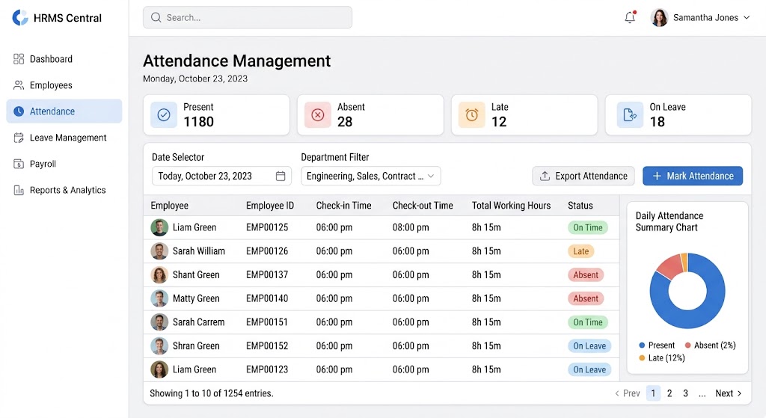This screenshot has height=418, width=766.
Task: Open the Leave Management section
Action: pyautogui.click(x=64, y=138)
